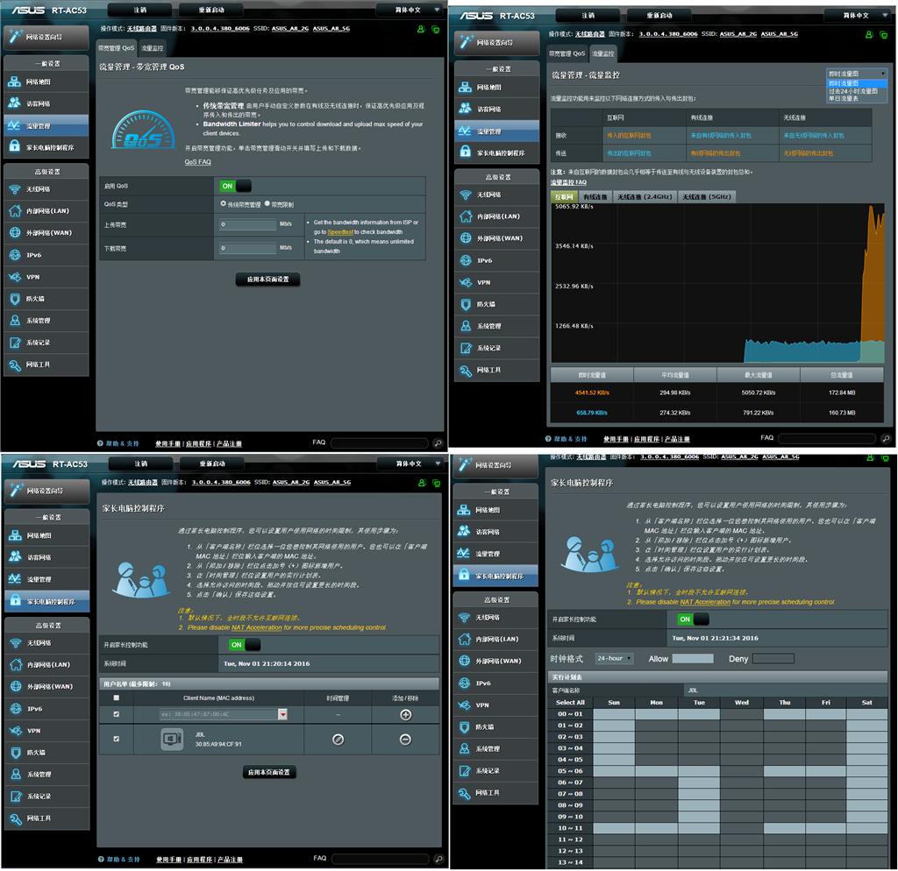898x871 pixels.
Task: Uncheck JBL client row checkbox
Action: pos(117,739)
